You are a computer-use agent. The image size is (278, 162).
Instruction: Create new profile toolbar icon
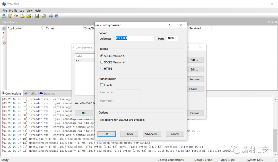point(22,16)
